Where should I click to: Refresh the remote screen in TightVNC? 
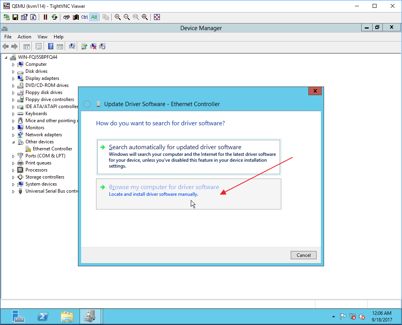click(x=54, y=17)
